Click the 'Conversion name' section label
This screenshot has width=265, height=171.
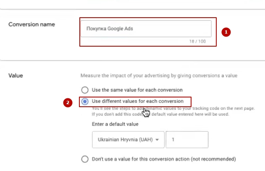click(32, 24)
